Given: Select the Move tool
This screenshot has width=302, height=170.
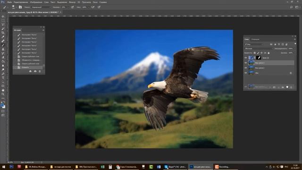Looking at the screenshot, I should (x=3, y=17).
